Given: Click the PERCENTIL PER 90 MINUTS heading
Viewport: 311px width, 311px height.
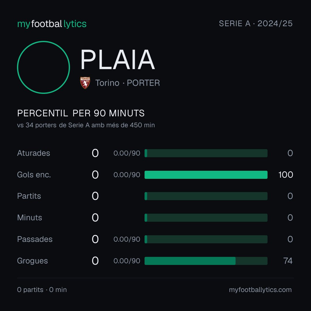Looking at the screenshot, I should pyautogui.click(x=81, y=113).
